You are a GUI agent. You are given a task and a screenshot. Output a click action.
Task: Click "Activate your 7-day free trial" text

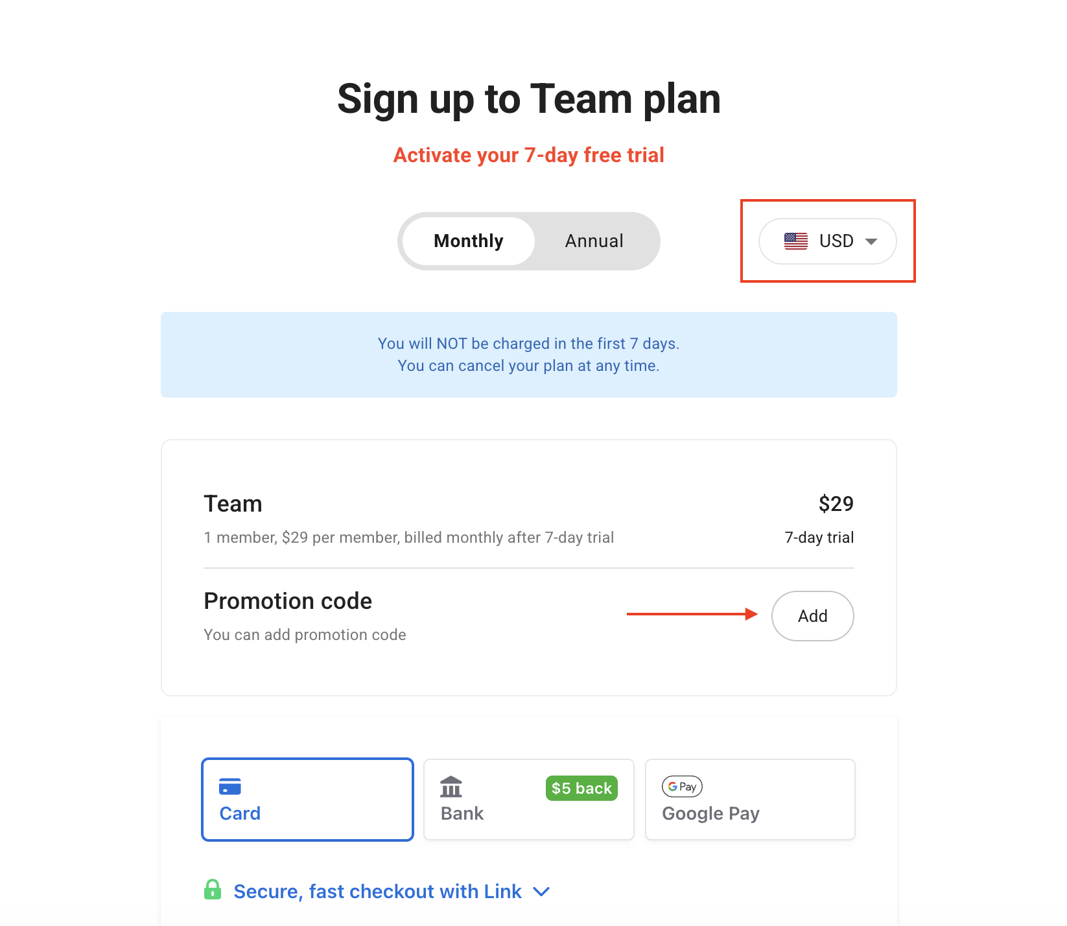(x=528, y=155)
